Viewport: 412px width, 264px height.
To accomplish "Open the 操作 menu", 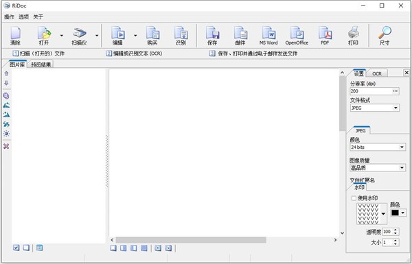I will pyautogui.click(x=9, y=16).
